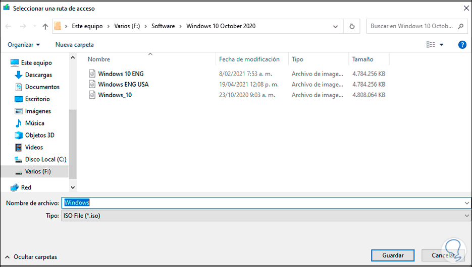Click the disc icon of Windows ENG USA

92,84
